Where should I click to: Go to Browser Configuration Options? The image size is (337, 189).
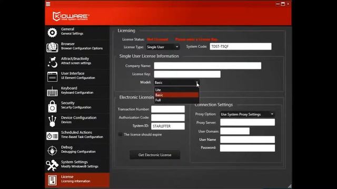pos(77,47)
